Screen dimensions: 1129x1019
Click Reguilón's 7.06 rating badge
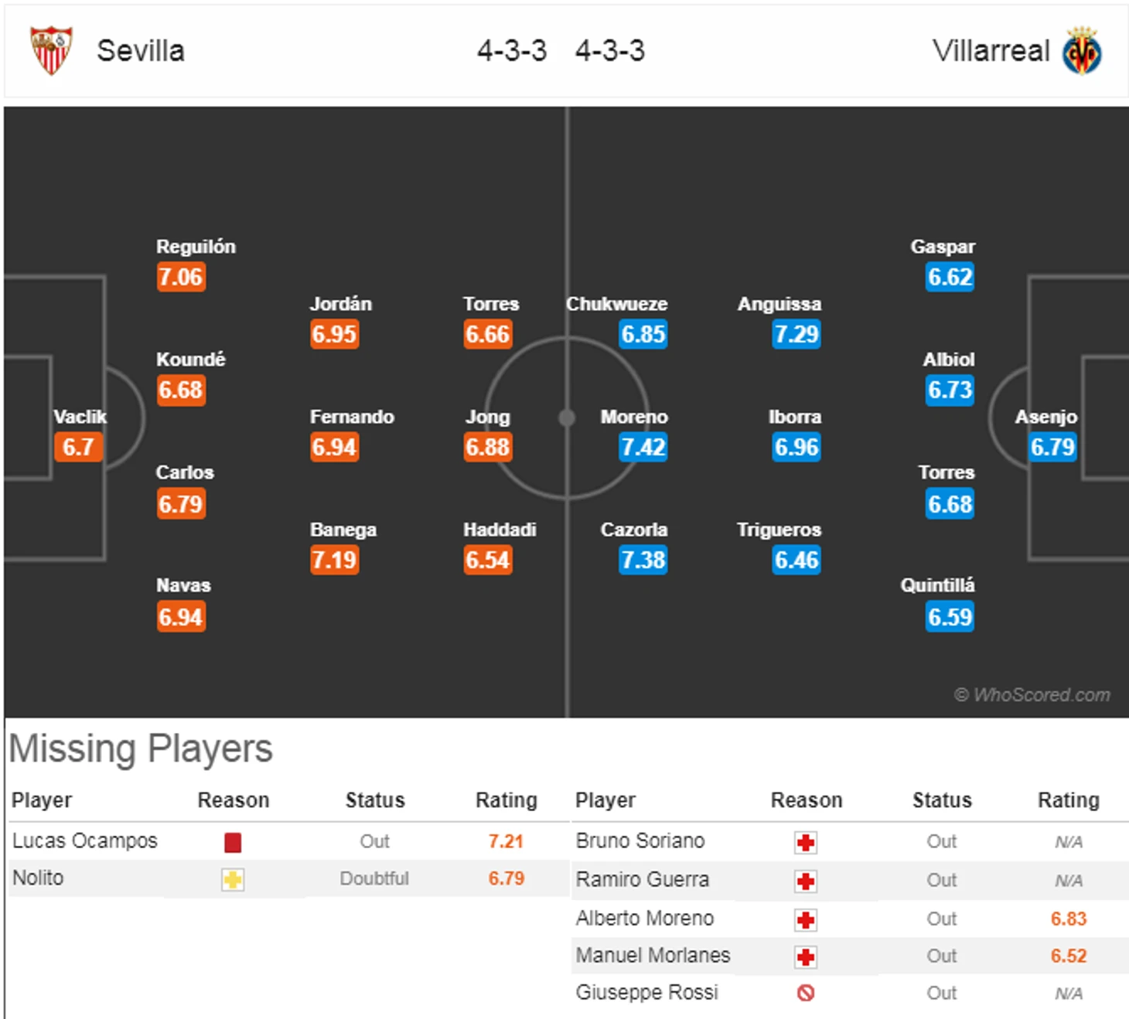180,277
